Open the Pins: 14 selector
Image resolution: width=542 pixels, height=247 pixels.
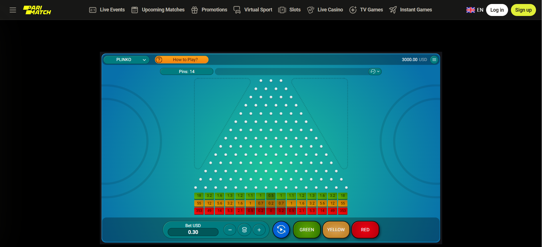coord(187,72)
